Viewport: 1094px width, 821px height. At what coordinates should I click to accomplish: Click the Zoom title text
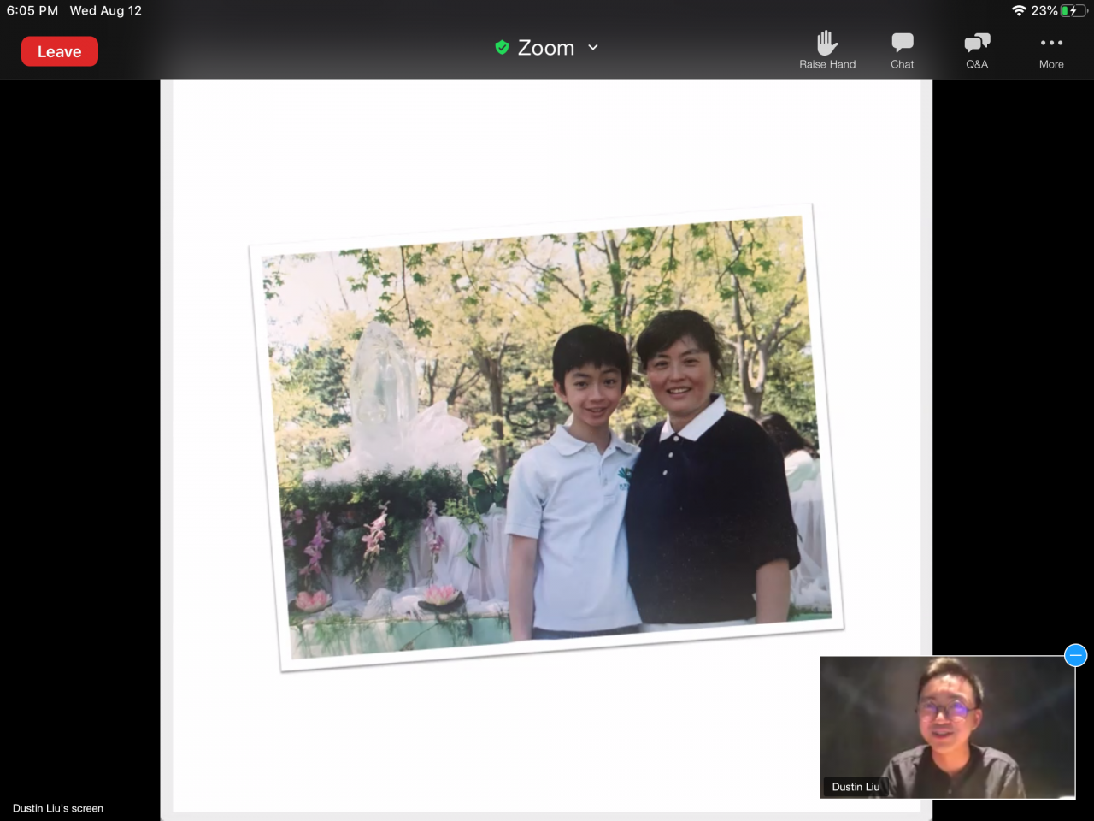(546, 48)
